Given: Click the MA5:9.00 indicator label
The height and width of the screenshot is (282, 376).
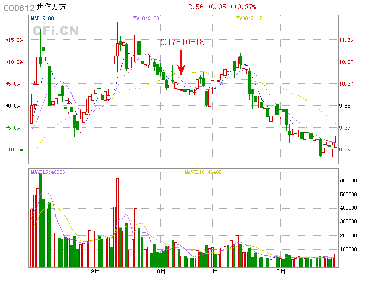Looking at the screenshot, I should [x=42, y=18].
